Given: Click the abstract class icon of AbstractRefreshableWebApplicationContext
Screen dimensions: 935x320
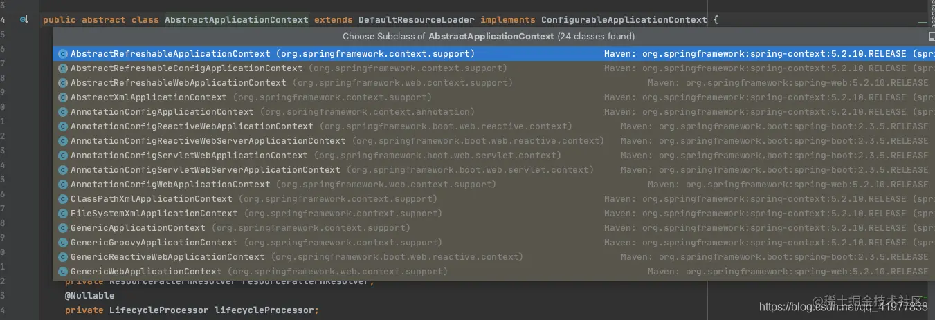Looking at the screenshot, I should (x=63, y=82).
